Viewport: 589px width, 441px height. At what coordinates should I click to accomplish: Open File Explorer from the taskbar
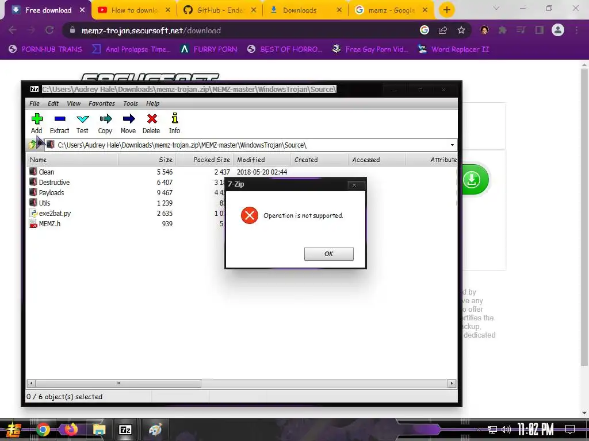[99, 430]
